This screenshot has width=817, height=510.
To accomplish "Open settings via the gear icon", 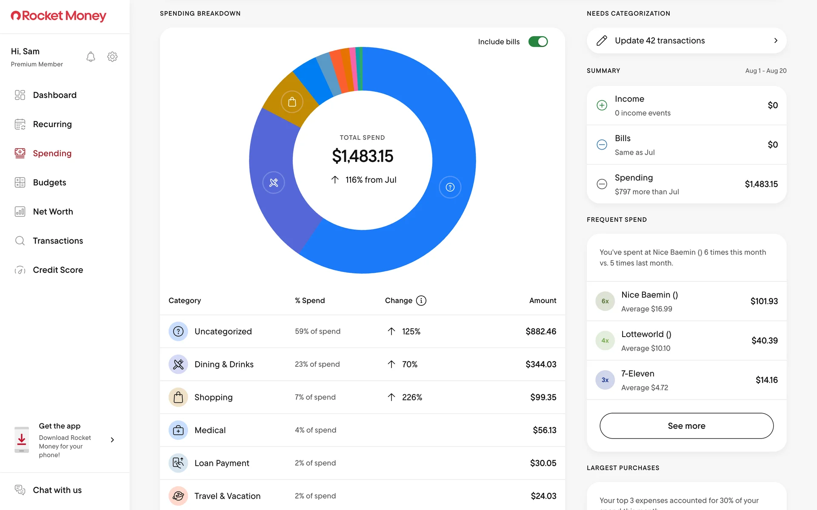I will 112,57.
